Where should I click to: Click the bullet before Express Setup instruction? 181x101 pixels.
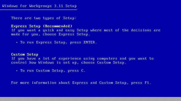point(17,42)
